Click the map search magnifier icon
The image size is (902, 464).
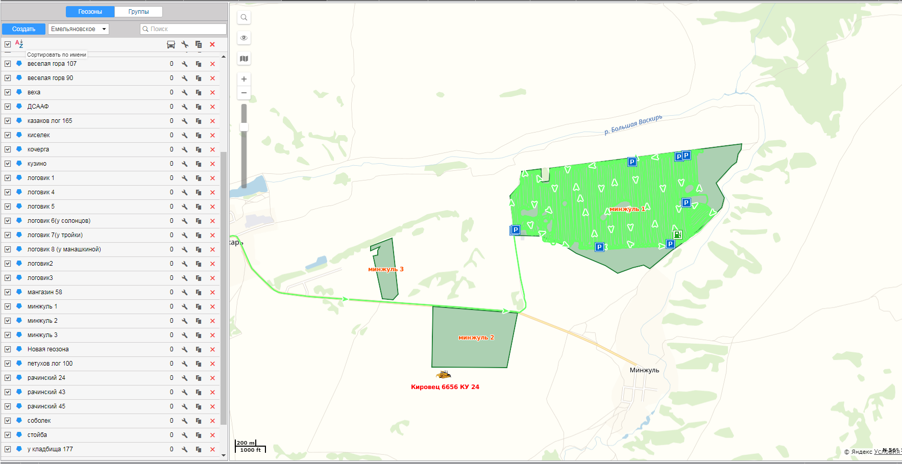click(x=244, y=17)
